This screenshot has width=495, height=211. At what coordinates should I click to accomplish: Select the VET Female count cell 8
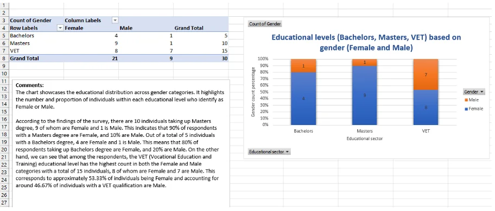click(91, 51)
